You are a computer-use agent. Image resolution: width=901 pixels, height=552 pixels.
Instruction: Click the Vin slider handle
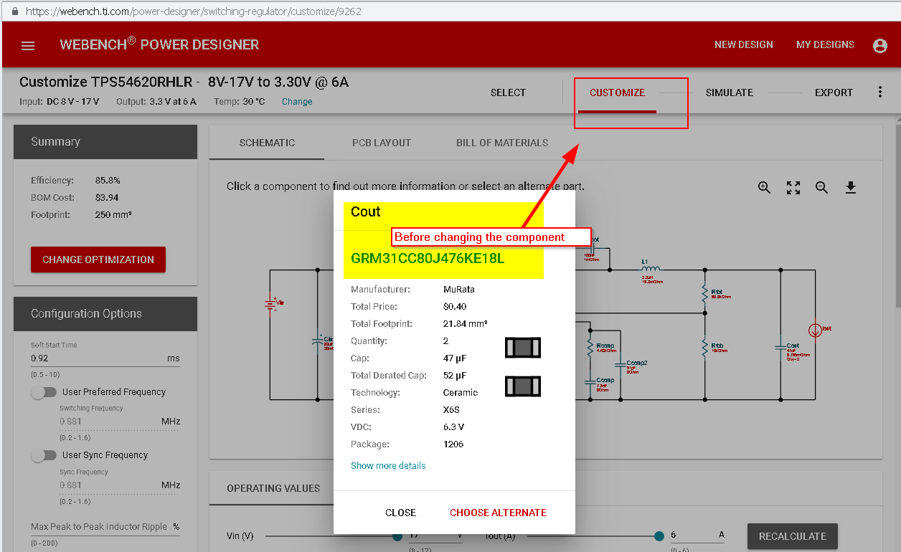point(397,536)
